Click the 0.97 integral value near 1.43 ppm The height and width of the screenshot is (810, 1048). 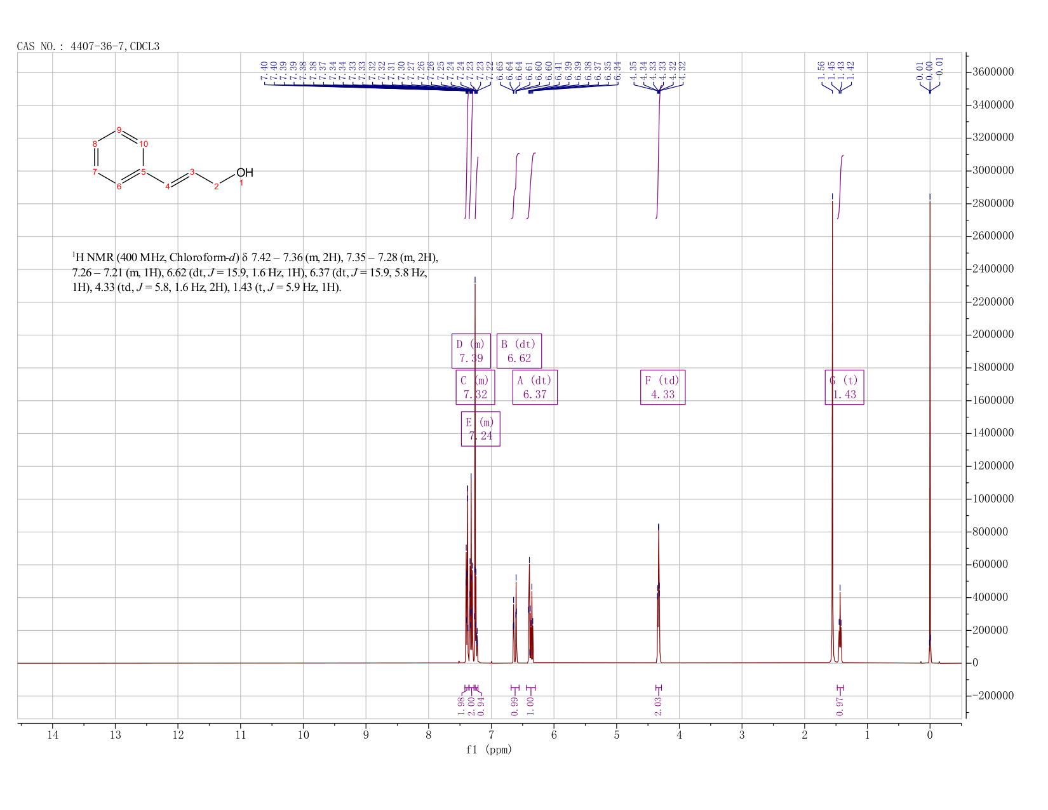(840, 705)
